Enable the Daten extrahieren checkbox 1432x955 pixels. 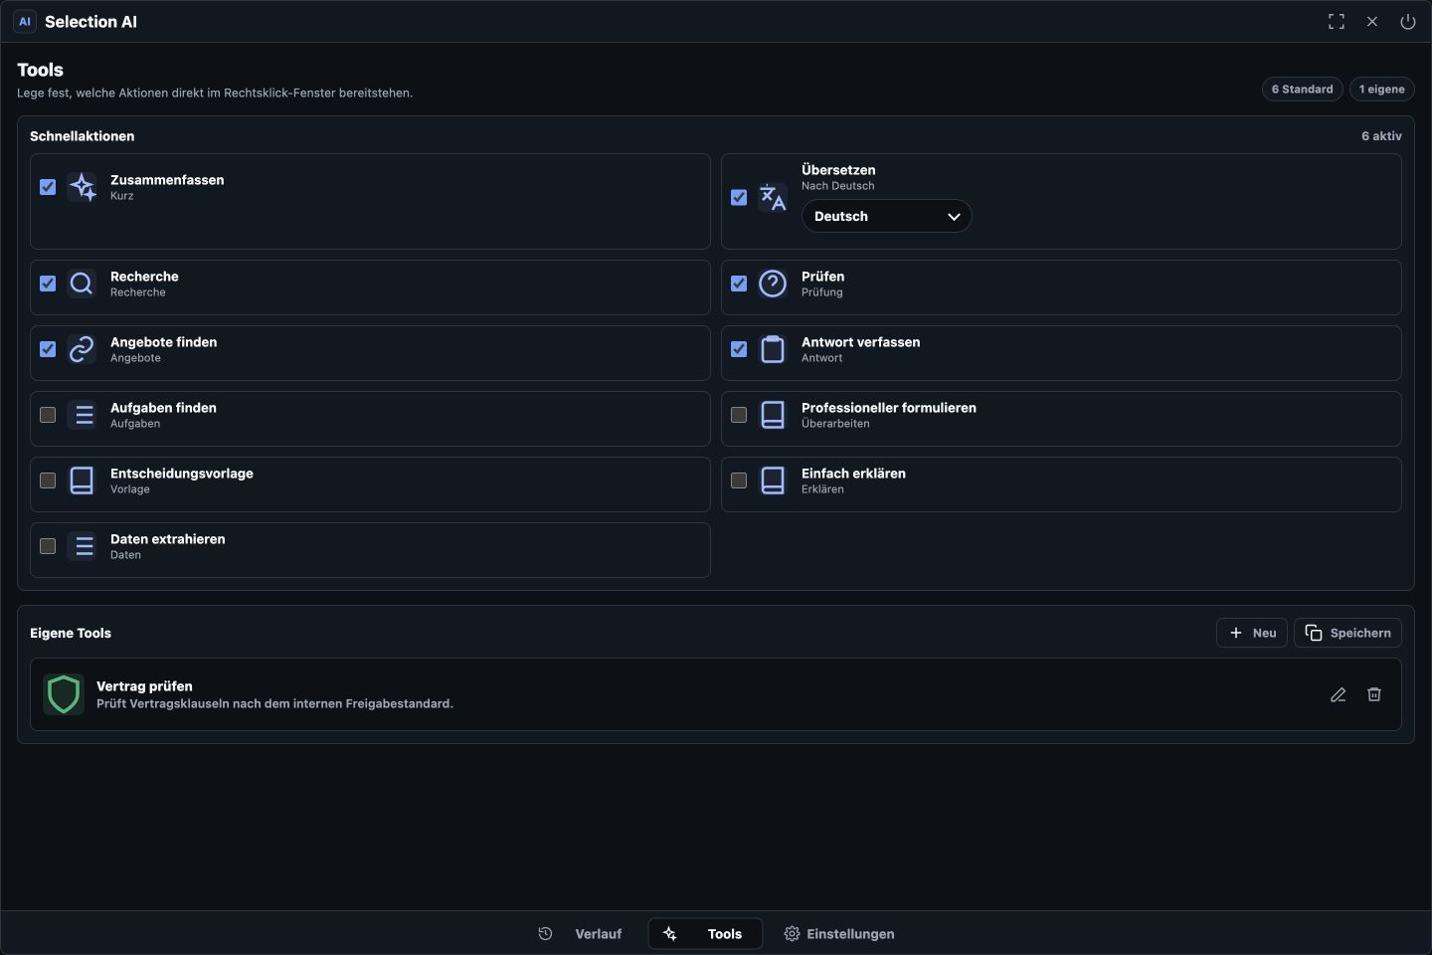coord(48,546)
